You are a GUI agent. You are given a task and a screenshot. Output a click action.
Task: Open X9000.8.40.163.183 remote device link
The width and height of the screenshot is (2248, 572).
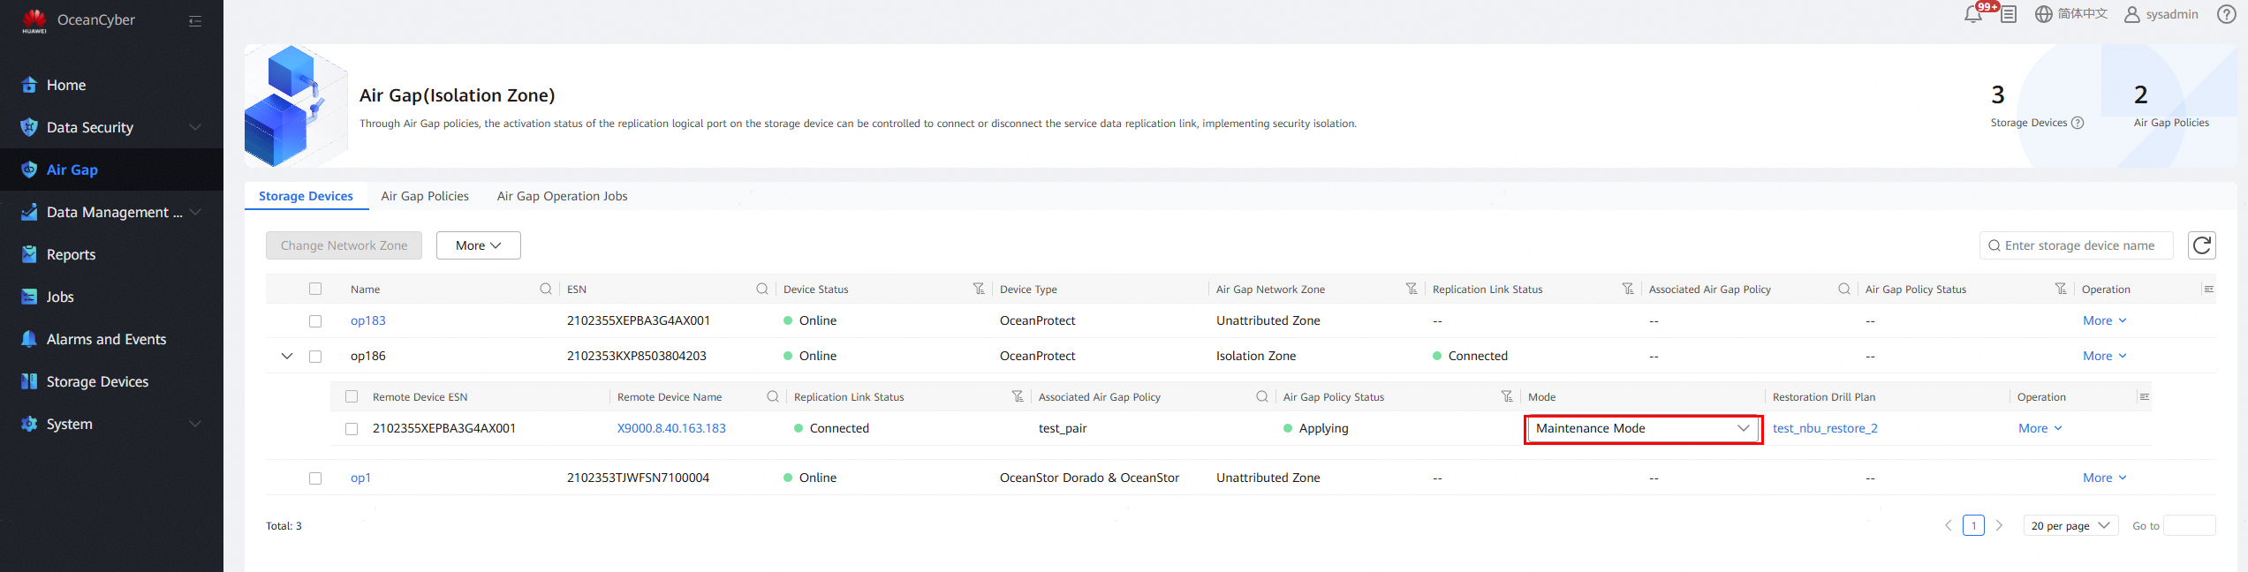(x=671, y=428)
